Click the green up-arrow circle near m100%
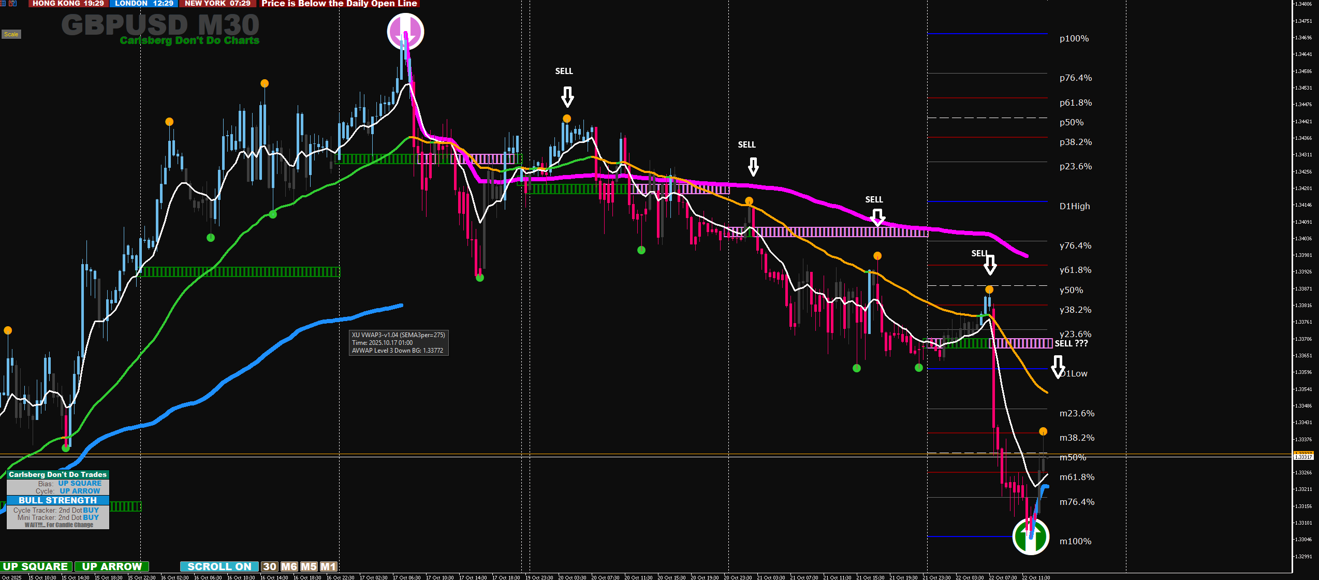Screen dimensions: 1319x580 pos(1030,536)
